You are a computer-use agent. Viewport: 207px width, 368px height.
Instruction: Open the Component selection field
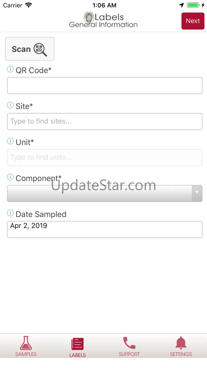[105, 193]
